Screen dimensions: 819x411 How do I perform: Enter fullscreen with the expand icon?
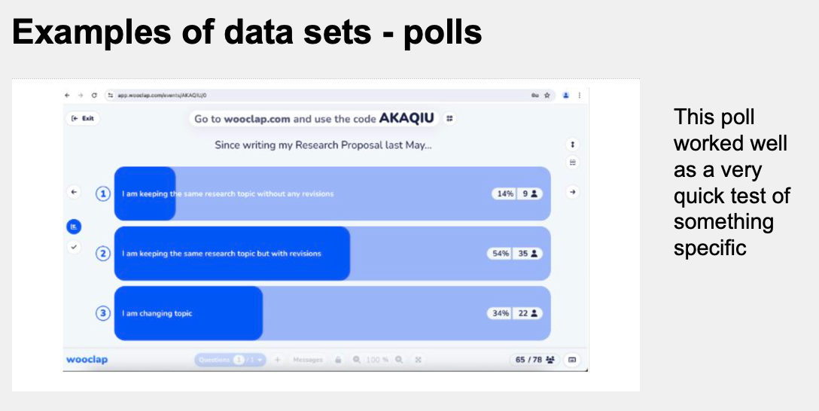coord(418,360)
